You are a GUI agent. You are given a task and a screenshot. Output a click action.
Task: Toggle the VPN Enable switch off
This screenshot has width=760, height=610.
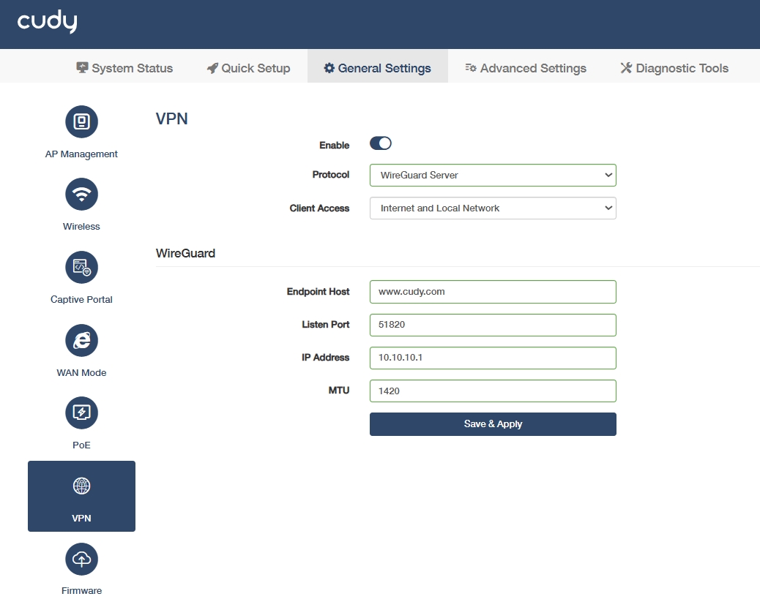pos(381,143)
